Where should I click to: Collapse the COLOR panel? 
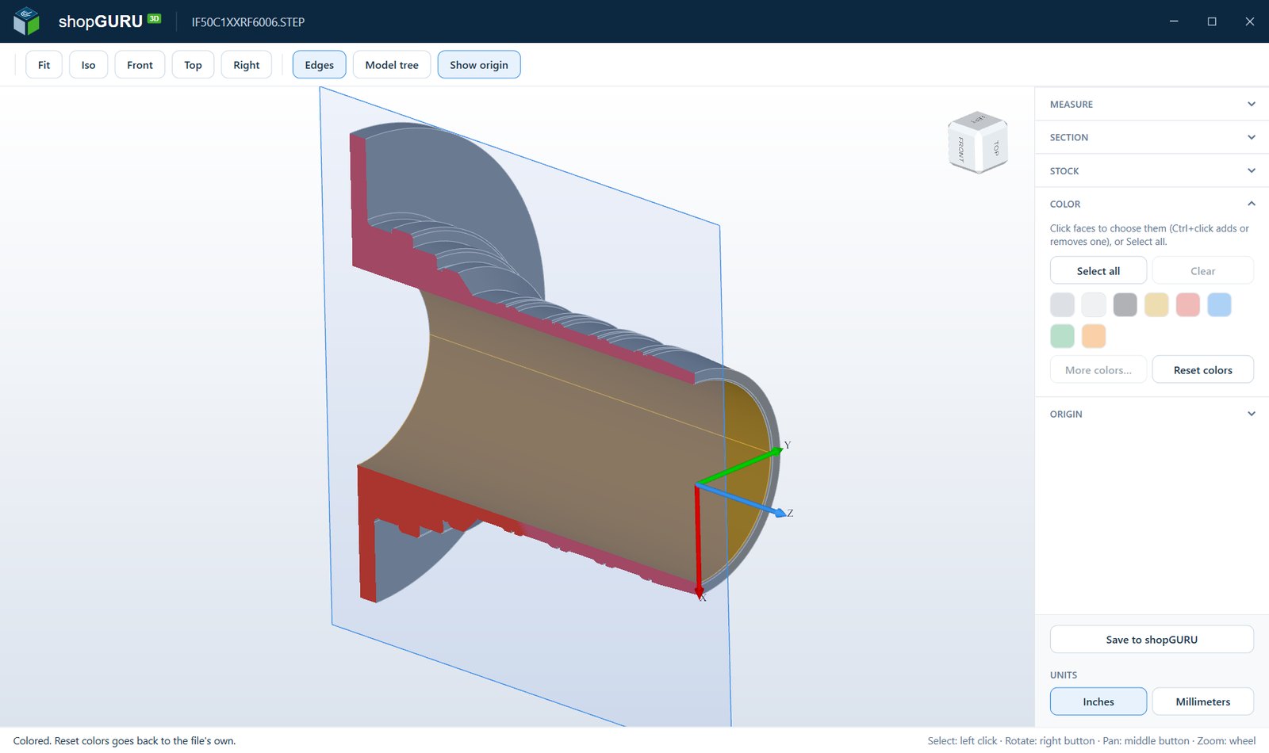click(x=1152, y=204)
